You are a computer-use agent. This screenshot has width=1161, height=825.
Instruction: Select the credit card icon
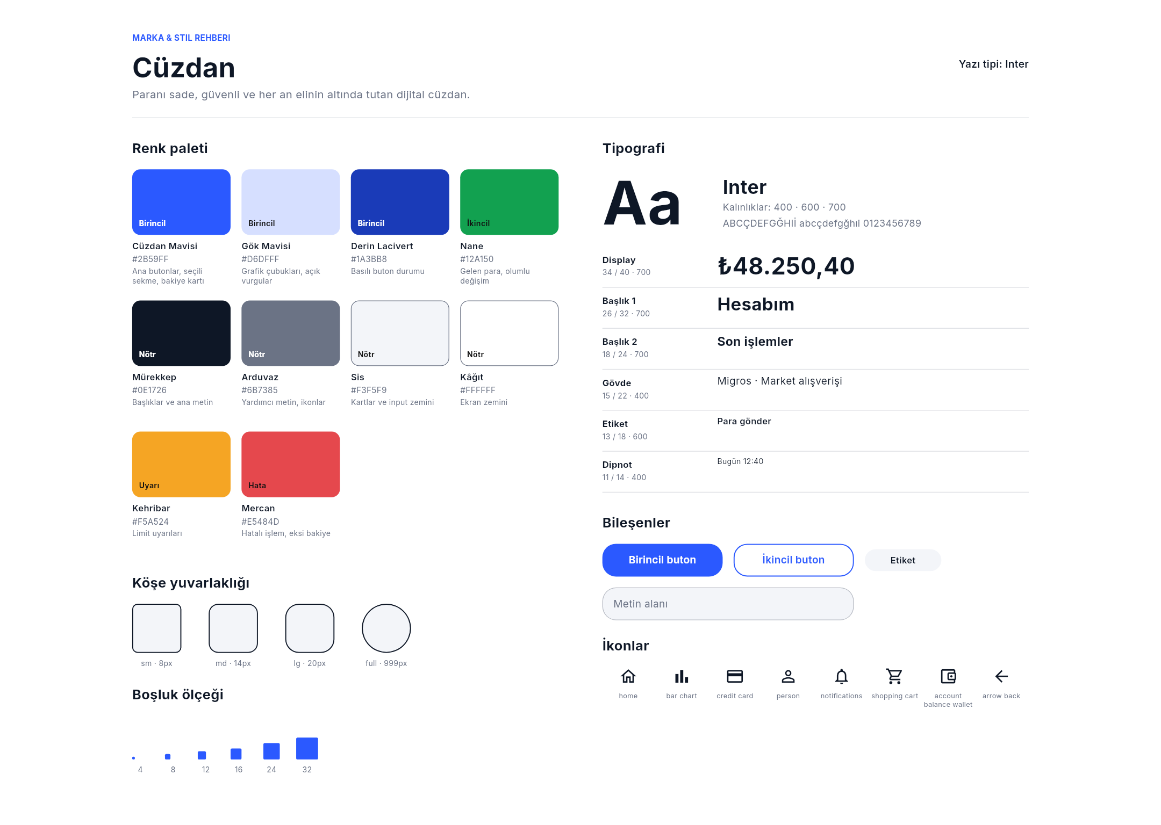tap(734, 676)
